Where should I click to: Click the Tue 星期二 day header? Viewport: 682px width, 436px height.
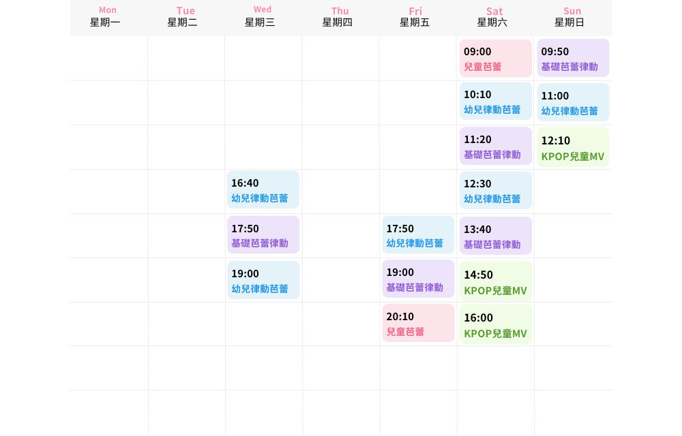tap(185, 17)
